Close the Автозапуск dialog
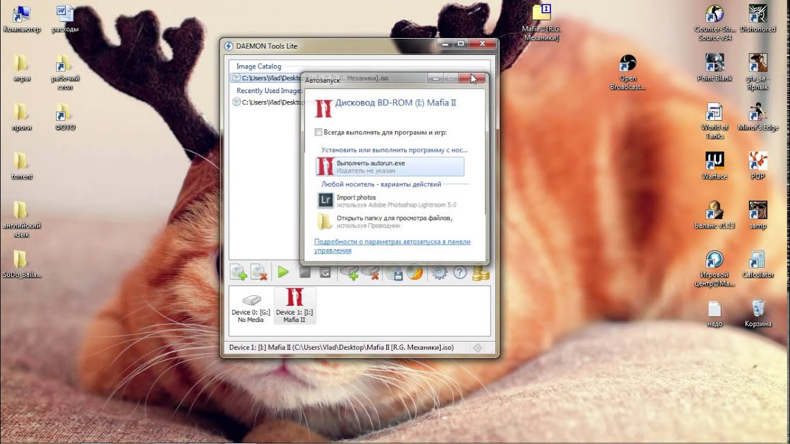This screenshot has height=444, width=790. tap(472, 79)
